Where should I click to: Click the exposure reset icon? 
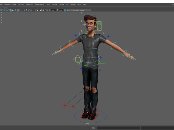pyautogui.click(x=50, y=10)
